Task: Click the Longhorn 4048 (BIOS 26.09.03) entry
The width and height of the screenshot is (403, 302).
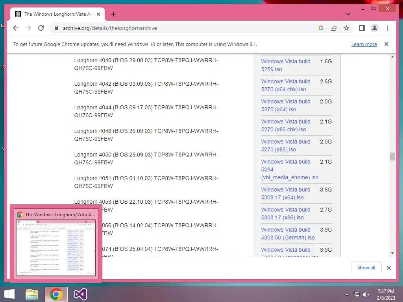Action: pos(146,135)
